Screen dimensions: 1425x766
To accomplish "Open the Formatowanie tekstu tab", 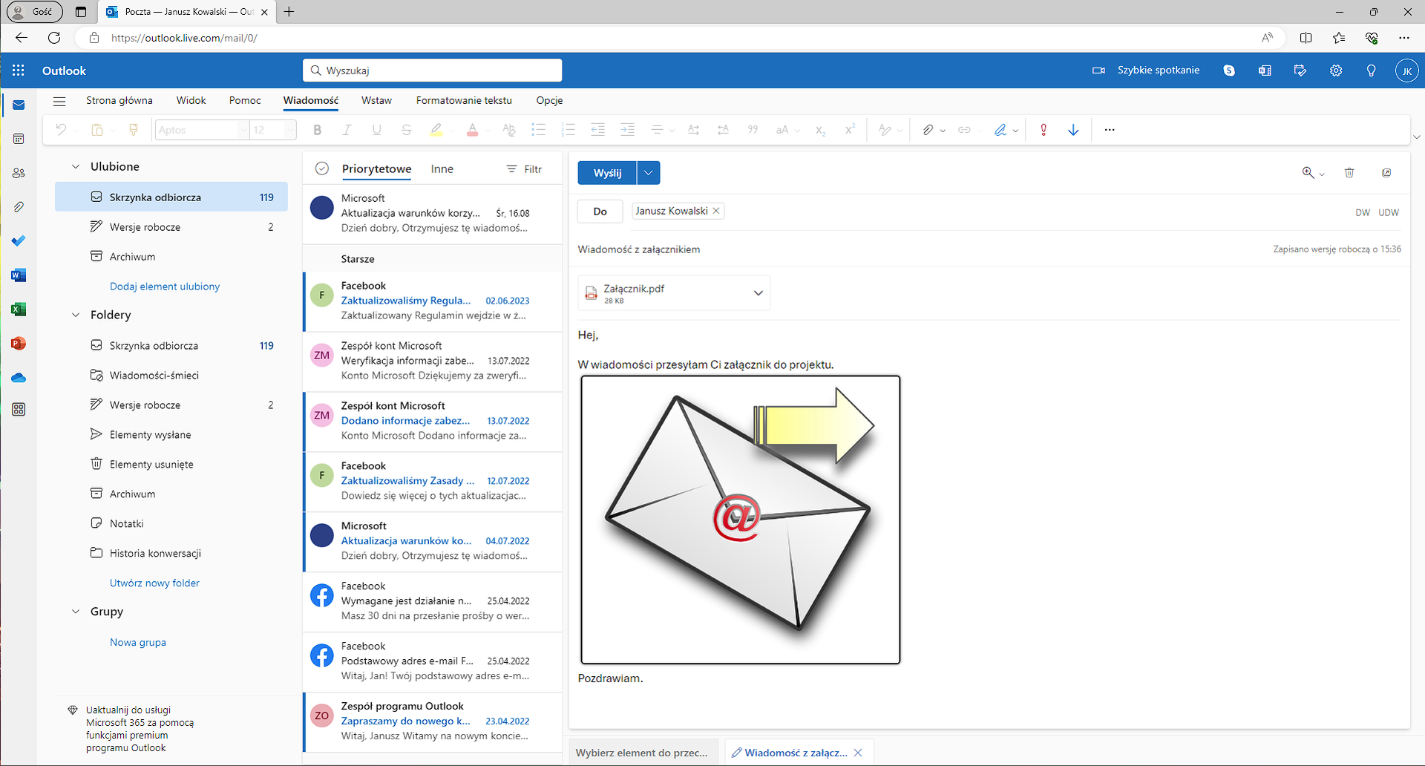I will click(x=464, y=100).
